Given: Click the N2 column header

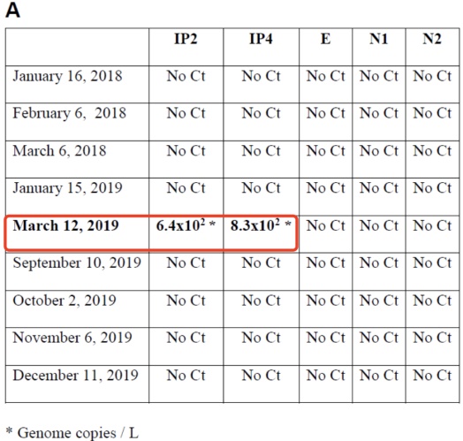Looking at the screenshot, I should tap(432, 39).
